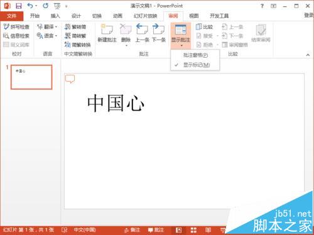314x235 pixels.
Task: Toggle 备注 notes in the status bar
Action: click(x=132, y=230)
